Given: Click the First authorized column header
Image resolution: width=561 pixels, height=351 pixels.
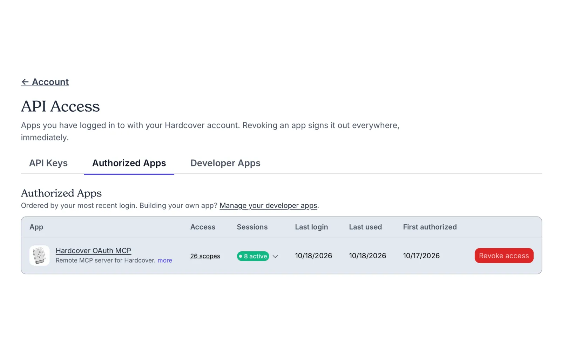Looking at the screenshot, I should (430, 227).
